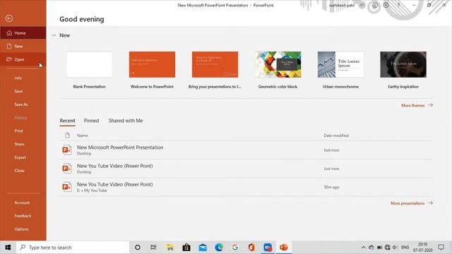
Task: Open Microsoft Store taskbar icon
Action: pyautogui.click(x=186, y=248)
